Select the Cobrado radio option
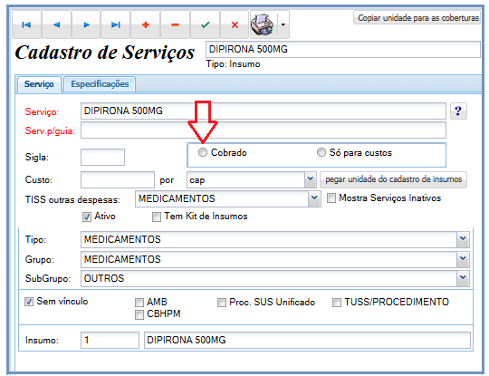Viewport: 489px width, 376px height. [203, 152]
